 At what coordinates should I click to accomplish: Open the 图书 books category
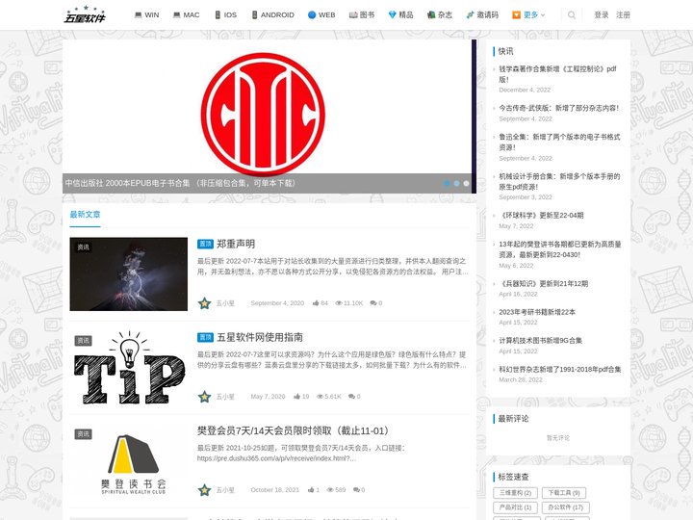[x=362, y=15]
